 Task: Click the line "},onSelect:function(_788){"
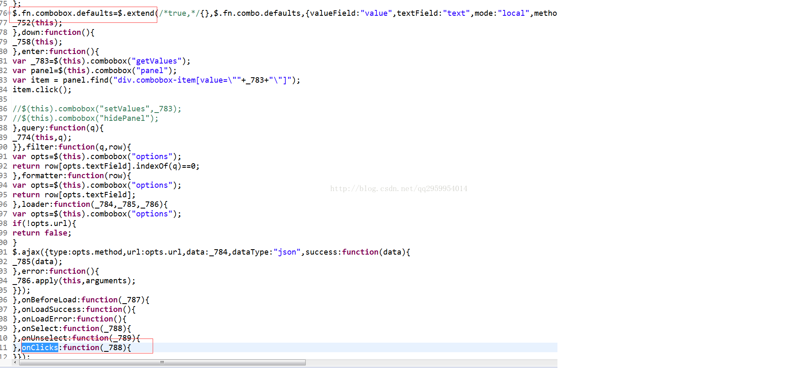point(72,329)
